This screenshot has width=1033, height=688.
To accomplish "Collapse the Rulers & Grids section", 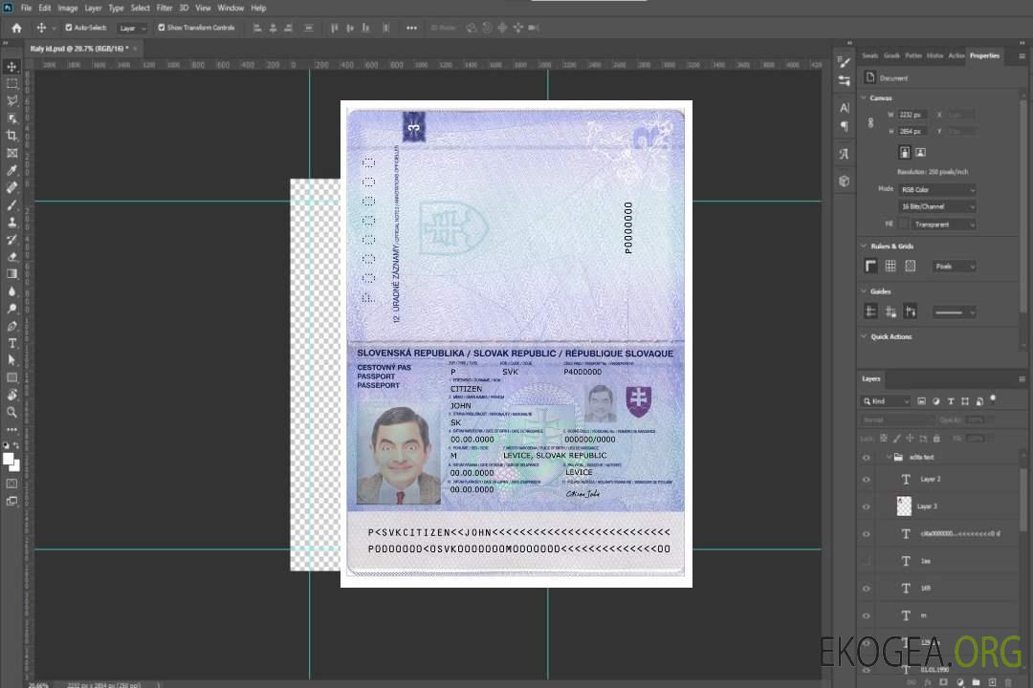I will (x=864, y=247).
